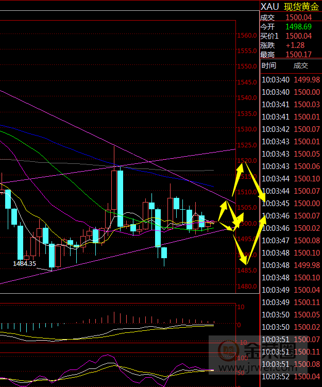Select the first 10:03:40 tick row at 1499.98
The height and width of the screenshot is (387, 322).
point(291,79)
